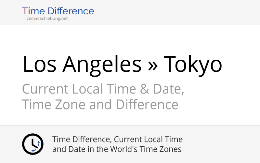The height and width of the screenshot is (163, 260).
Task: Click the word "Time" in the blue logo
Action: point(33,11)
